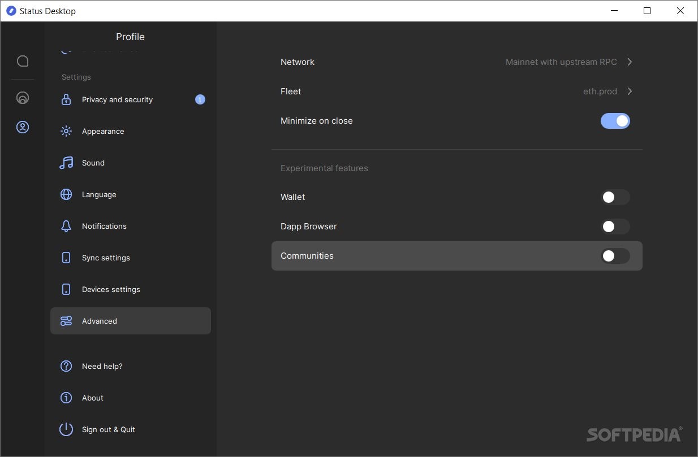
Task: Click the 'Profile' panel heading
Action: [130, 37]
